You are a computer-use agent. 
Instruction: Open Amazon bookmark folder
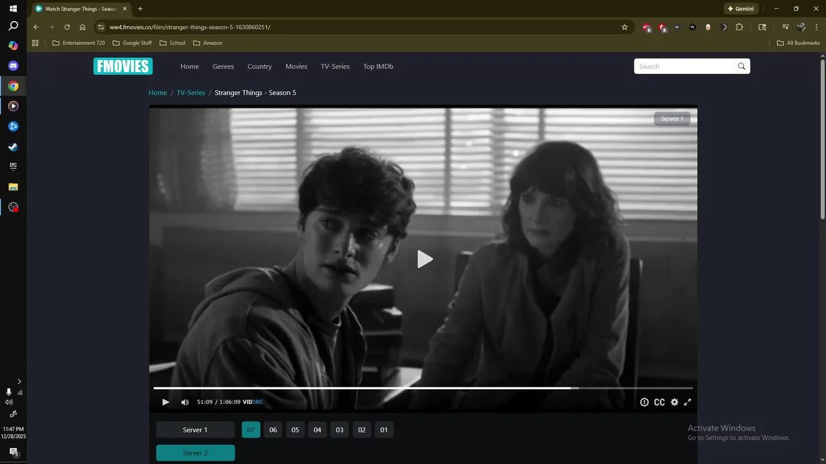(208, 43)
